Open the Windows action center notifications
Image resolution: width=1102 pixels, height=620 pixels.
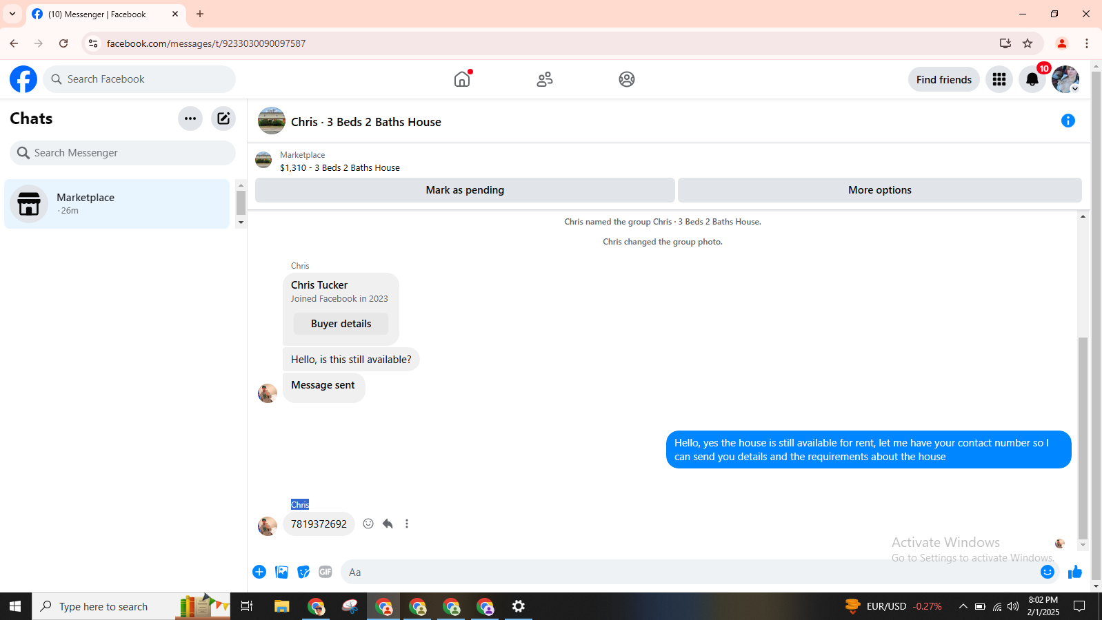1079,606
